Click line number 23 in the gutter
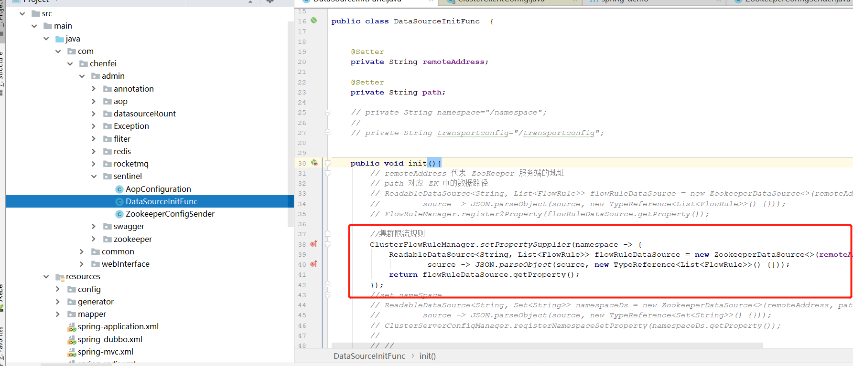The width and height of the screenshot is (853, 366). (302, 93)
